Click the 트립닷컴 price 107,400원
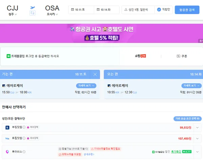Viewport: 203px width, 160px height. 185,138
